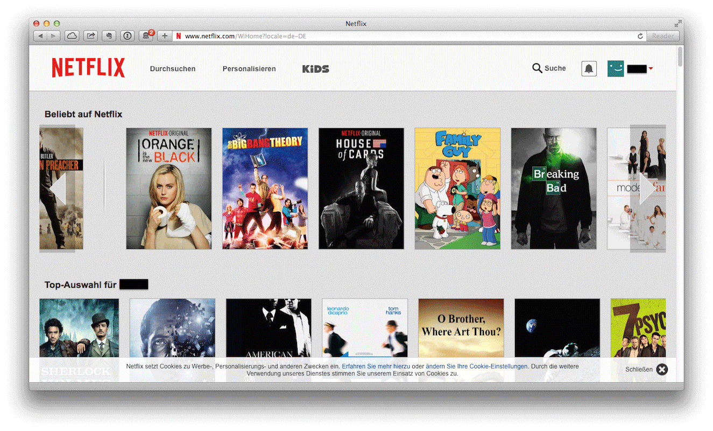713x431 pixels.
Task: Click the iCloud tabs button
Action: 72,36
